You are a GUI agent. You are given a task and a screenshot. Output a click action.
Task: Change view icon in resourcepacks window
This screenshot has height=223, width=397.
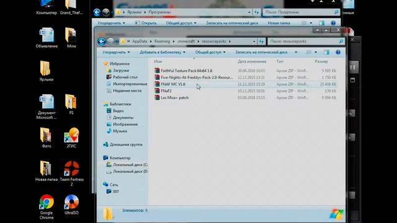(309, 52)
